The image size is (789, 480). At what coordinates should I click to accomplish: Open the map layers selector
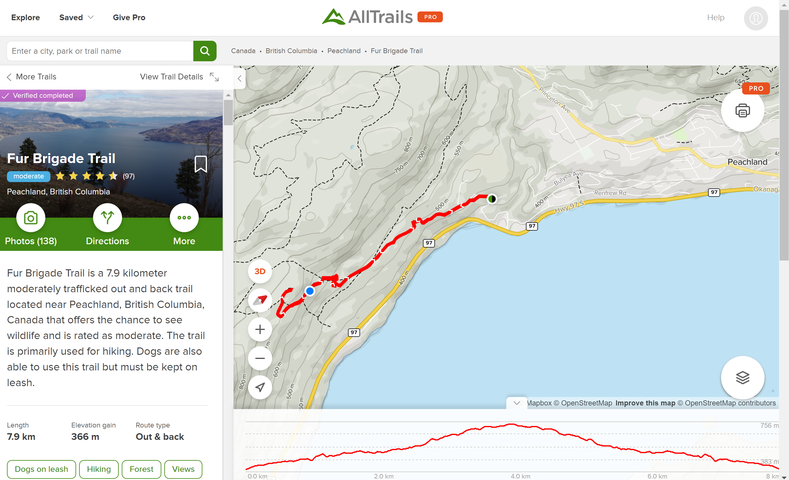tap(742, 378)
